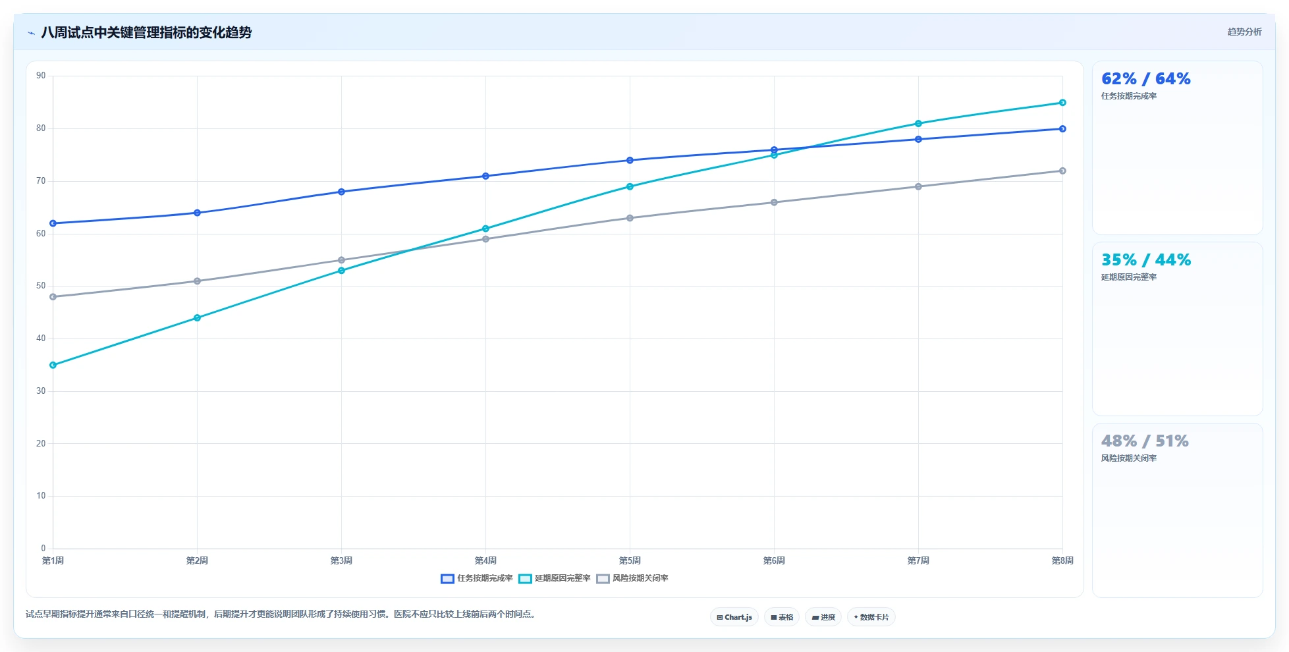Click the x-axis label 第1周

53,560
